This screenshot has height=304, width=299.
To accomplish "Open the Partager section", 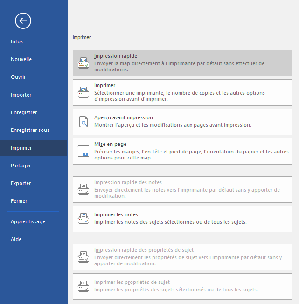I will [x=21, y=166].
